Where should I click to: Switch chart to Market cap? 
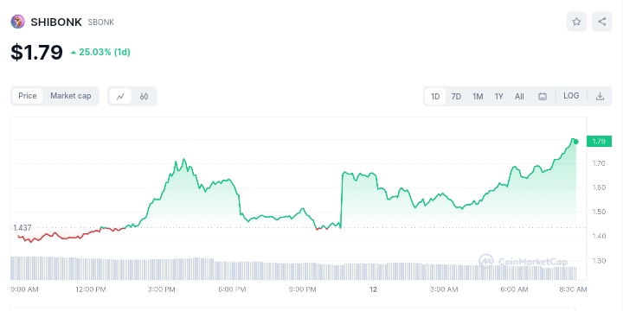pos(70,96)
